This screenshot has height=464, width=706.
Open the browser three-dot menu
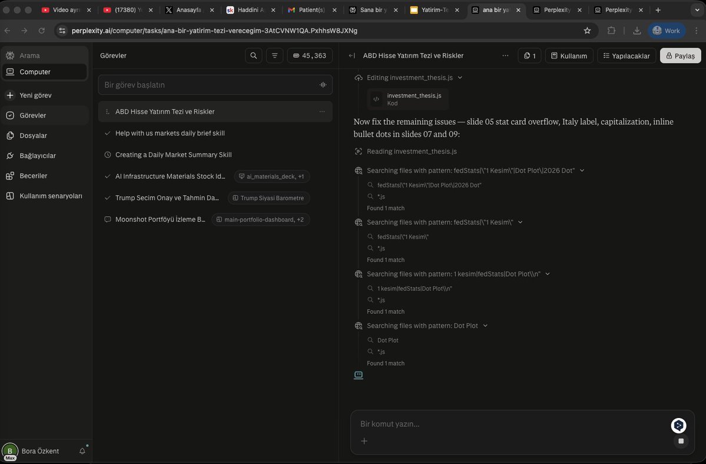point(697,31)
